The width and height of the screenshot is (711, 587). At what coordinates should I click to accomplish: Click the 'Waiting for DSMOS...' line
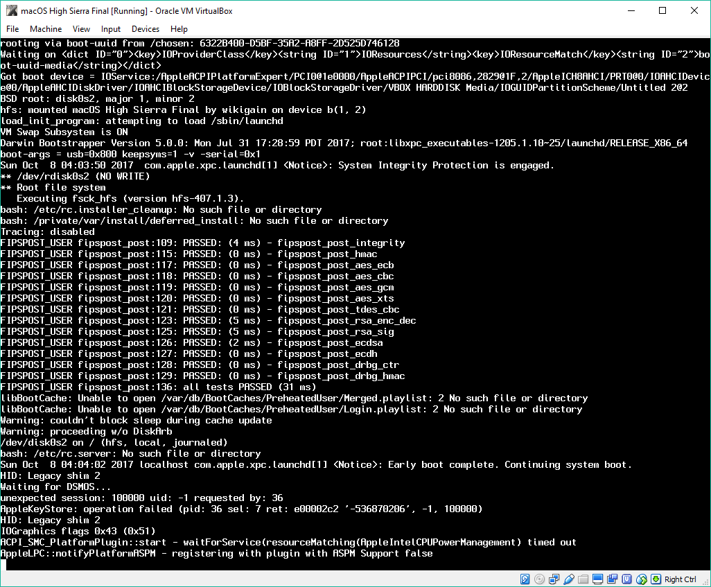55,487
